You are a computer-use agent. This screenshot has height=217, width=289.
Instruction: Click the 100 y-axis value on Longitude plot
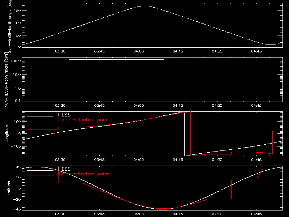click(x=17, y=122)
